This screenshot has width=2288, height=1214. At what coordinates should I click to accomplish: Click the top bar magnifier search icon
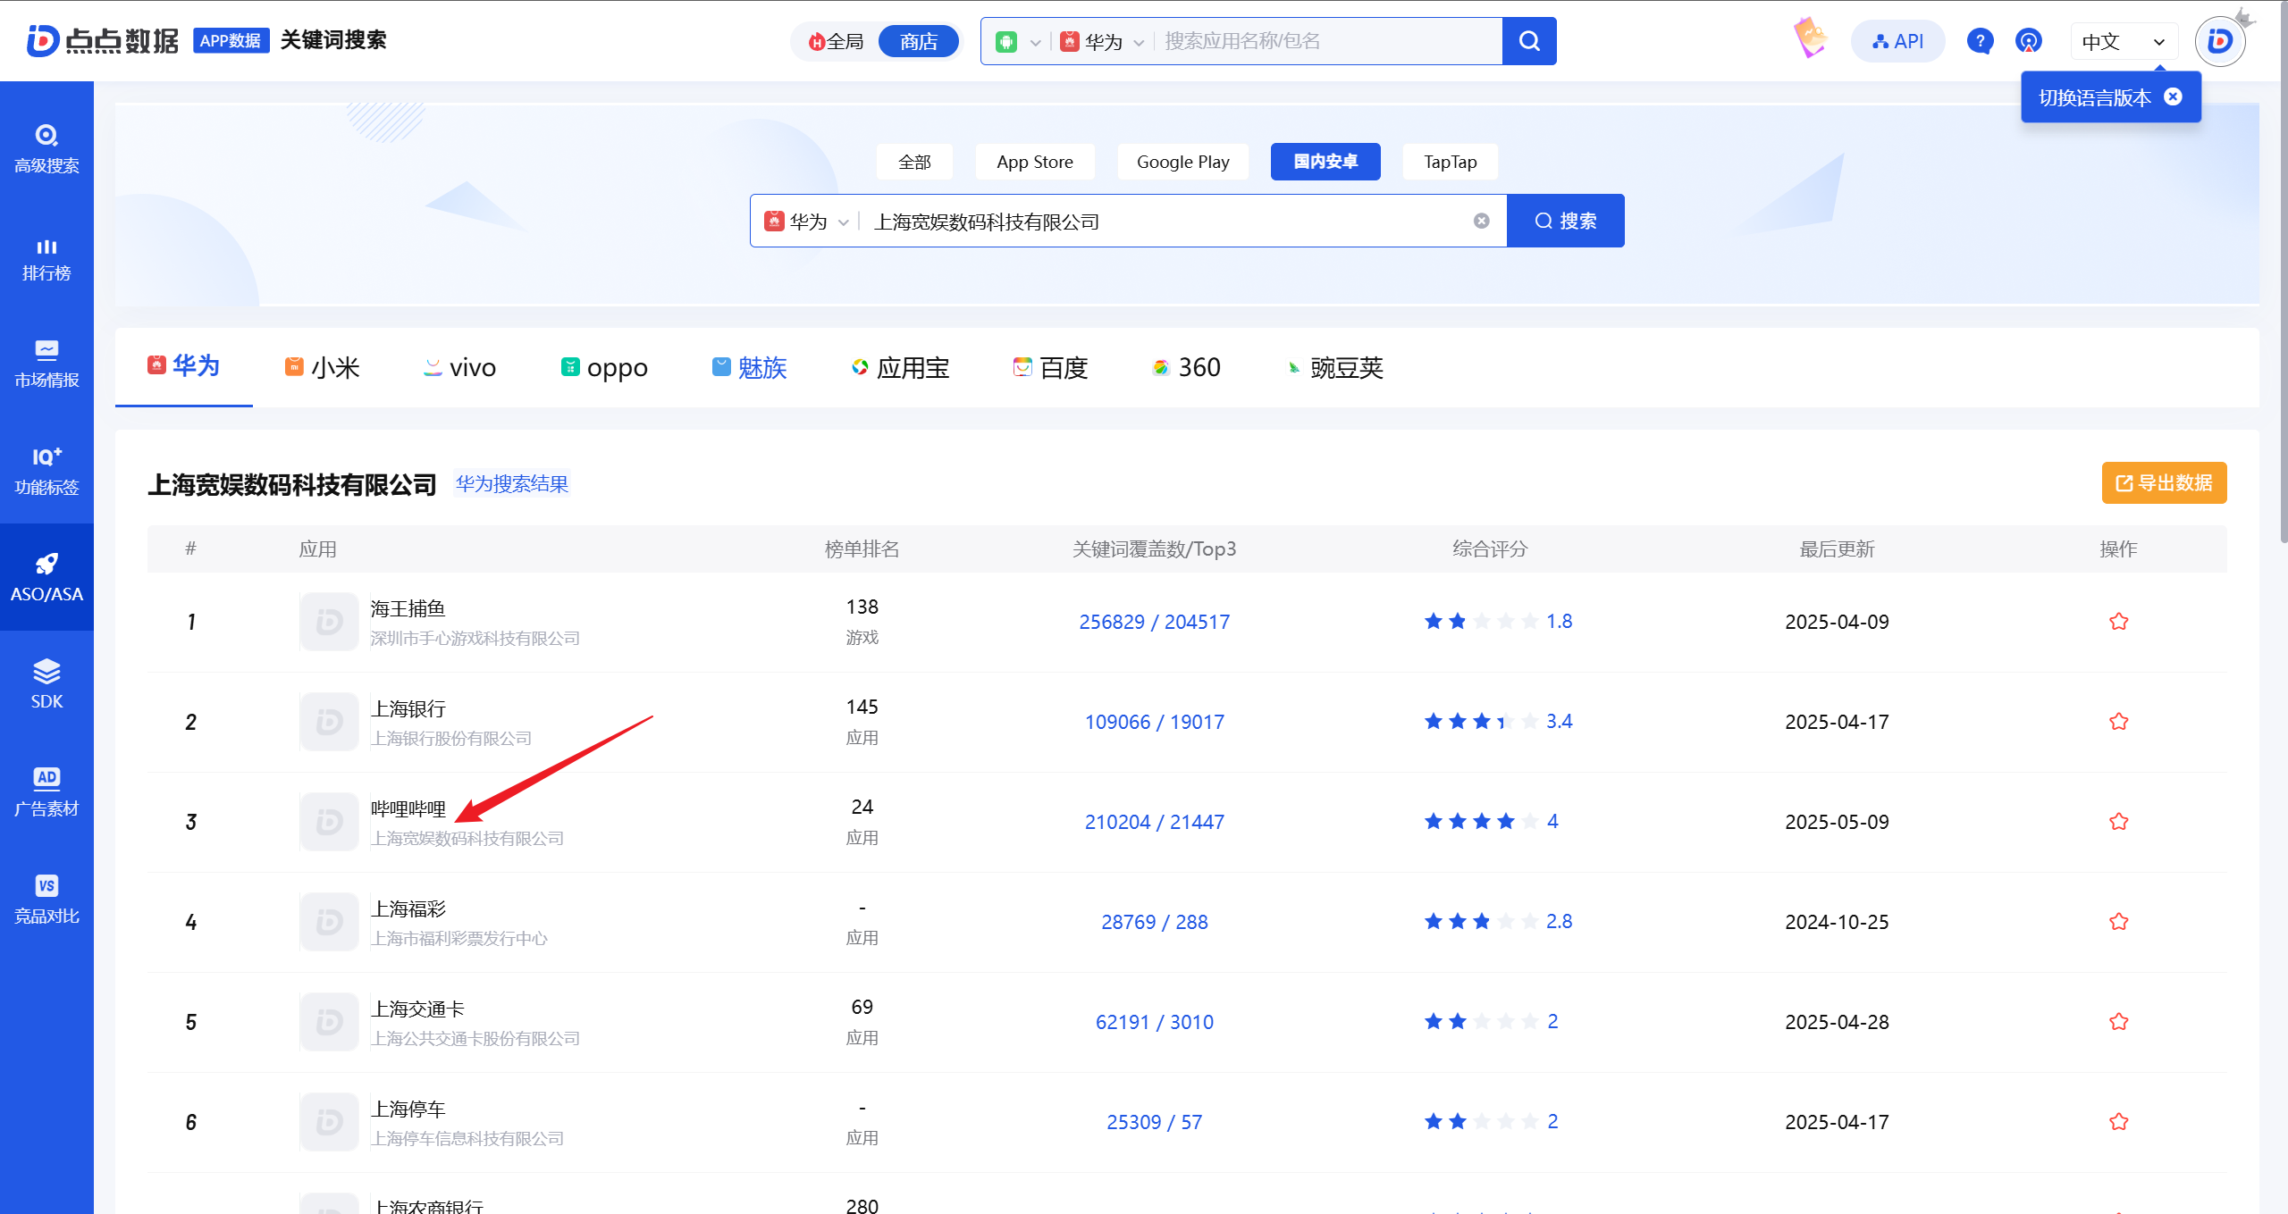(1529, 41)
